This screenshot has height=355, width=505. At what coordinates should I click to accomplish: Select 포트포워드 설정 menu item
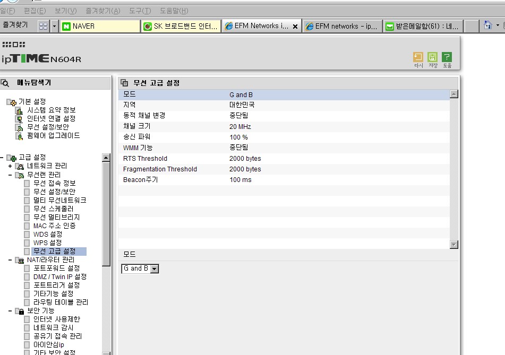coord(57,268)
